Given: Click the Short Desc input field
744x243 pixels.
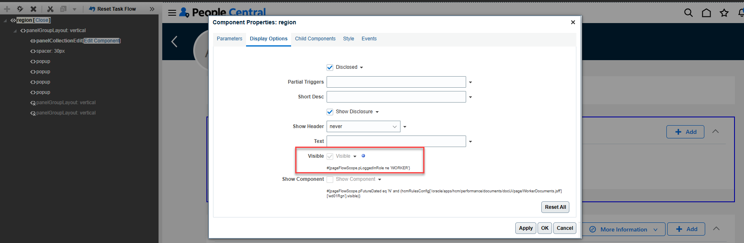Looking at the screenshot, I should 396,97.
